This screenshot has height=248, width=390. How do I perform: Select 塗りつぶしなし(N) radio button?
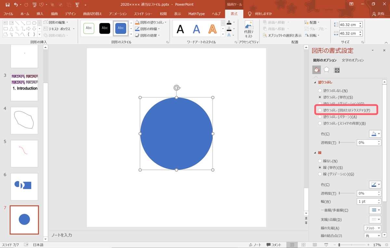pos(320,91)
